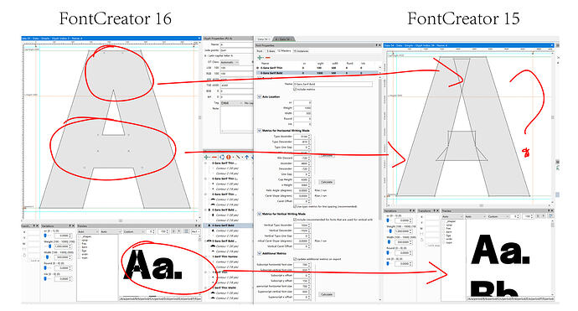
Task: Toggle the _shaper feature in FontCreator 16 preview
Action: (80, 236)
